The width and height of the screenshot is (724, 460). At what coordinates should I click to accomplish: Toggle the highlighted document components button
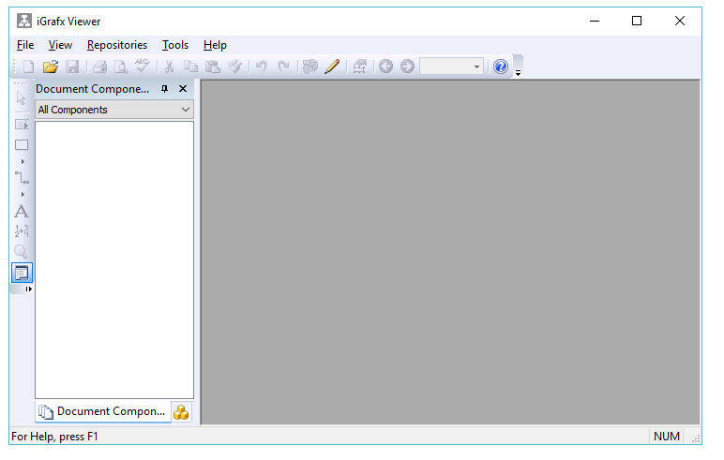22,274
